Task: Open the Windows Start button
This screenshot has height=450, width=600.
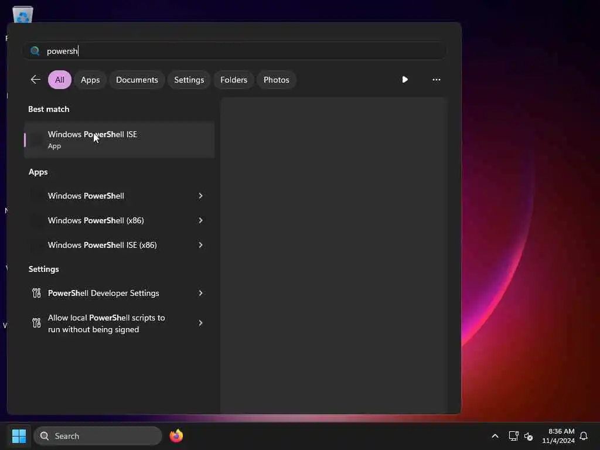Action: pyautogui.click(x=19, y=436)
